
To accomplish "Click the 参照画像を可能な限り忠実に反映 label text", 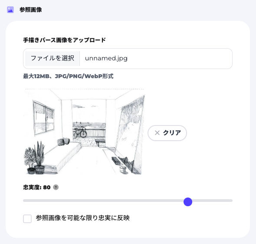I will click(x=82, y=218).
